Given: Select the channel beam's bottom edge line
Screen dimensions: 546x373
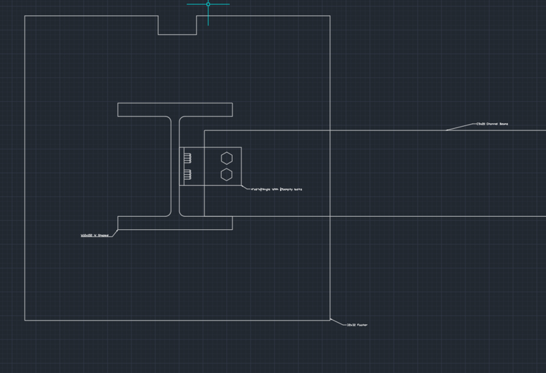Looking at the screenshot, I should (x=375, y=216).
